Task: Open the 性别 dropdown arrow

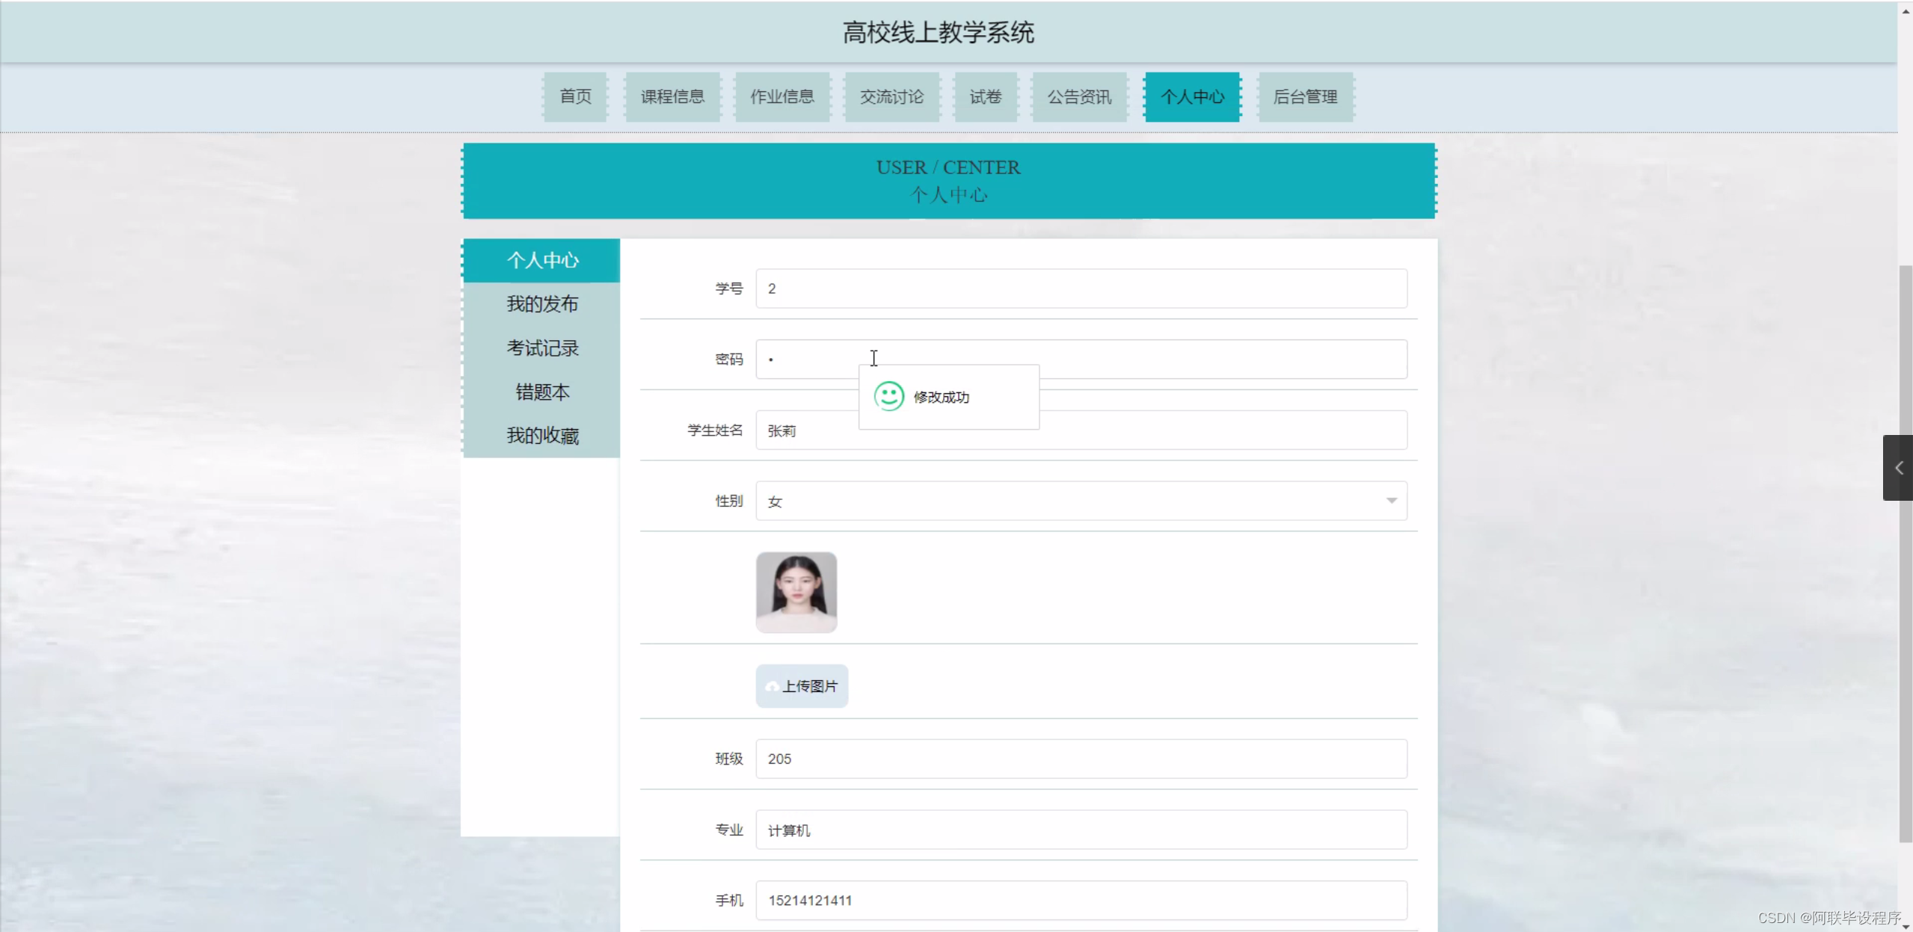Action: 1391,501
